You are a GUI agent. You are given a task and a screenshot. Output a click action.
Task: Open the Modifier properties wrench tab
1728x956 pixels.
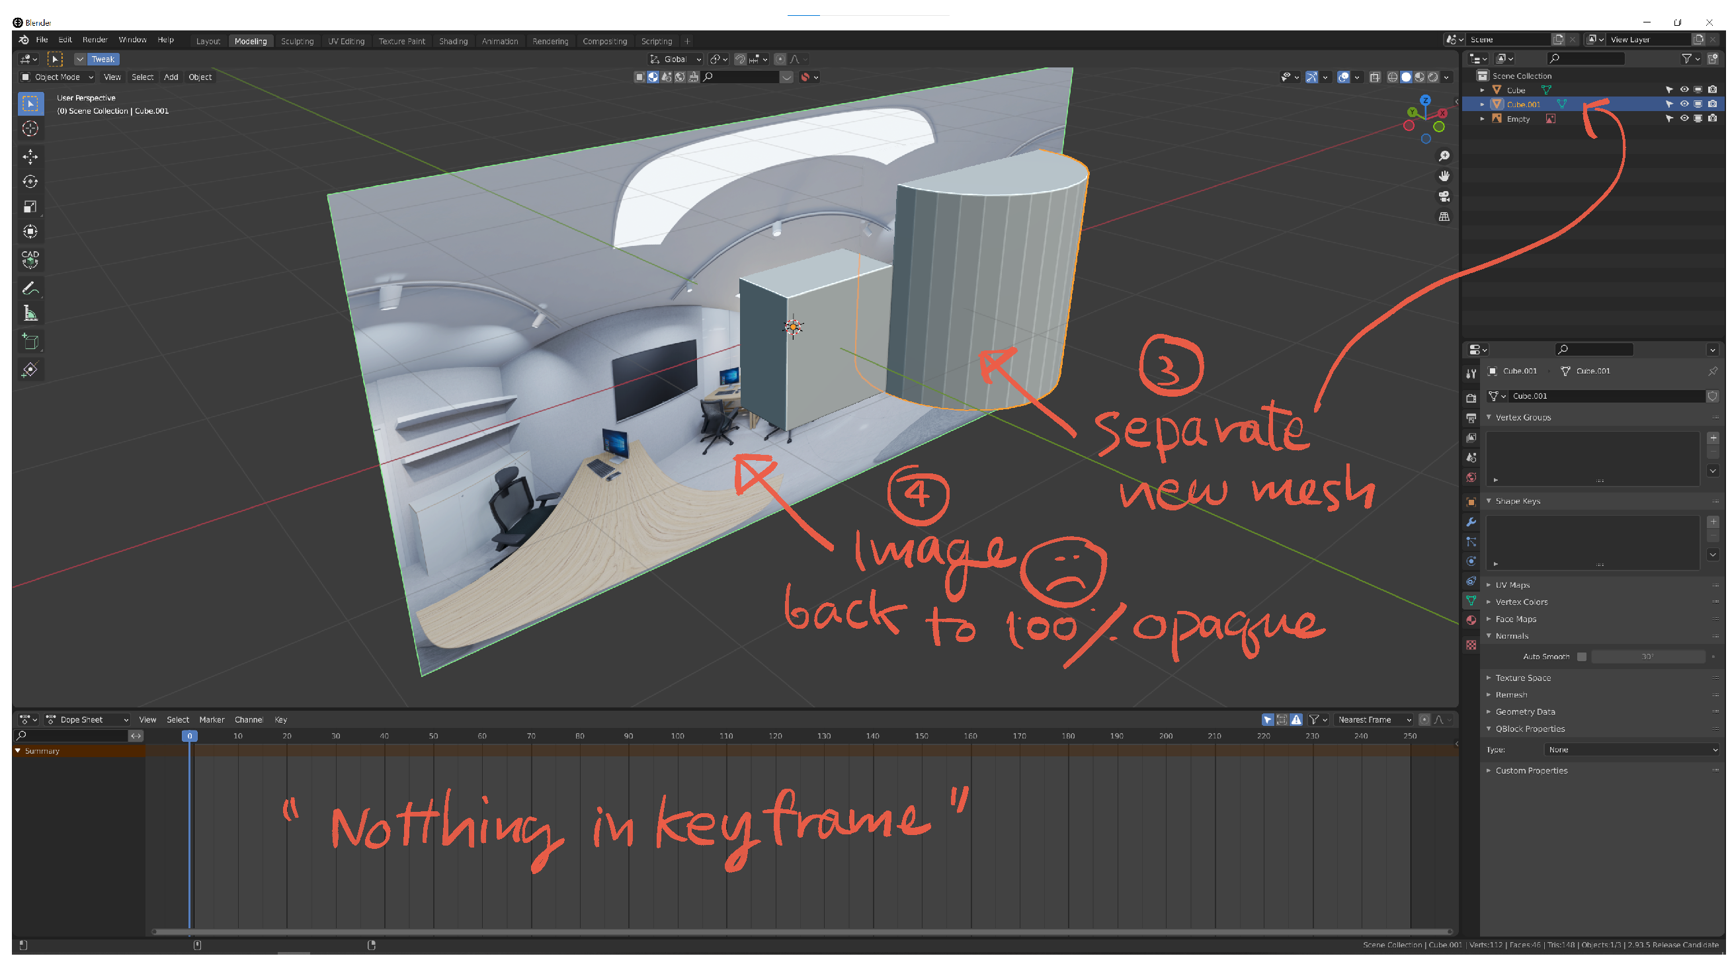pos(1472,522)
